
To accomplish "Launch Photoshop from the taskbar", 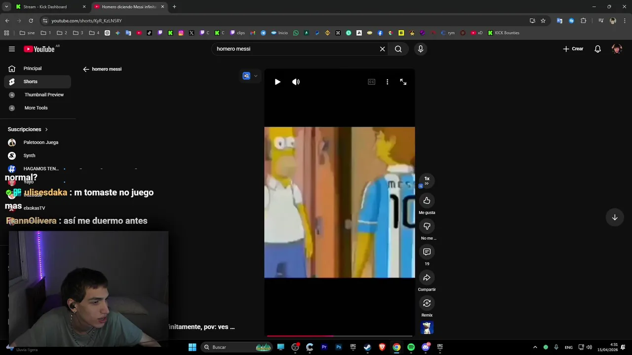I will coord(339,347).
